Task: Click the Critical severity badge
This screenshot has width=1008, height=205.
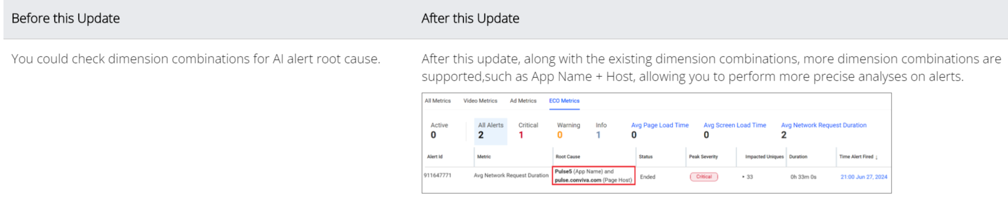Action: coord(704,177)
